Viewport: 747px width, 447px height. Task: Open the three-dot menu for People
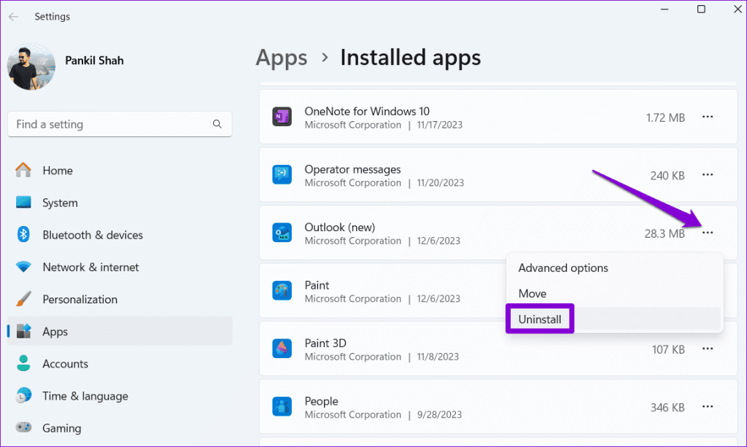707,406
